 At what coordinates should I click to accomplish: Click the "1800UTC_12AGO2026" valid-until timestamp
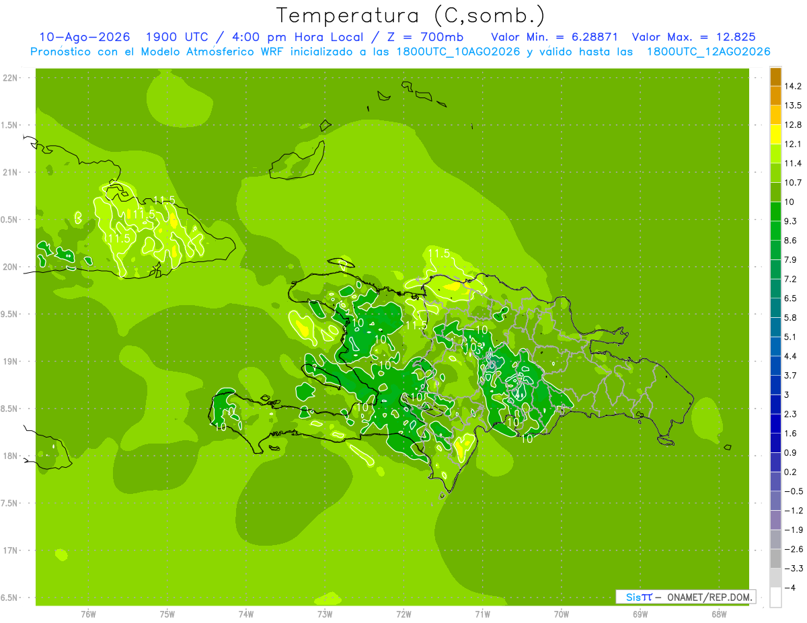click(708, 52)
